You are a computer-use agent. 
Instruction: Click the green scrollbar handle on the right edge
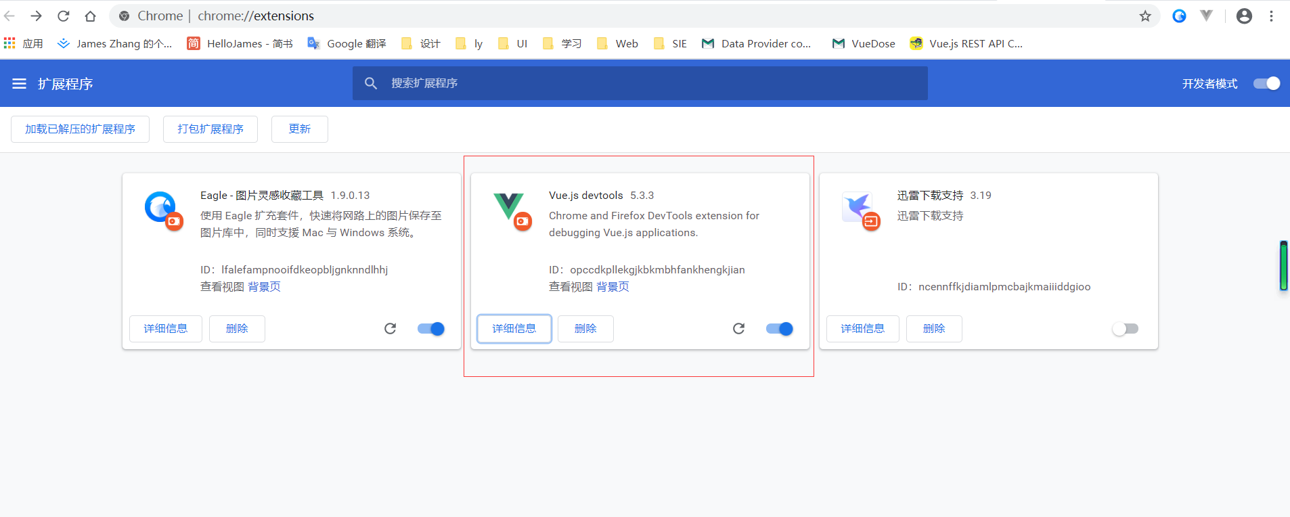pyautogui.click(x=1283, y=266)
